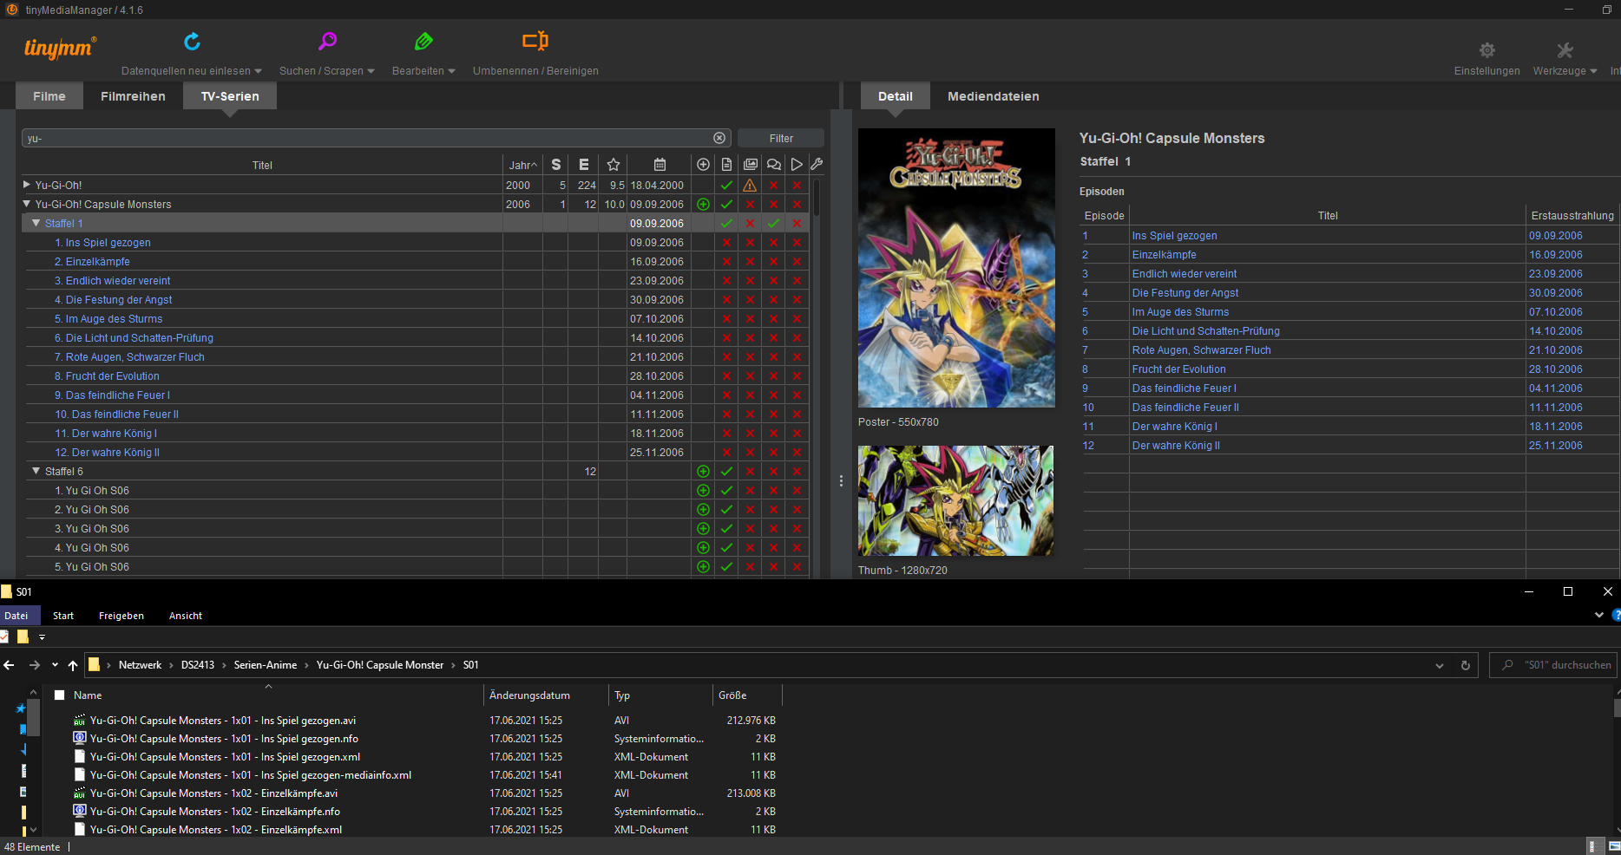Click the orange rename/cleanup icon
Screen dimensions: 1621x855
click(535, 41)
